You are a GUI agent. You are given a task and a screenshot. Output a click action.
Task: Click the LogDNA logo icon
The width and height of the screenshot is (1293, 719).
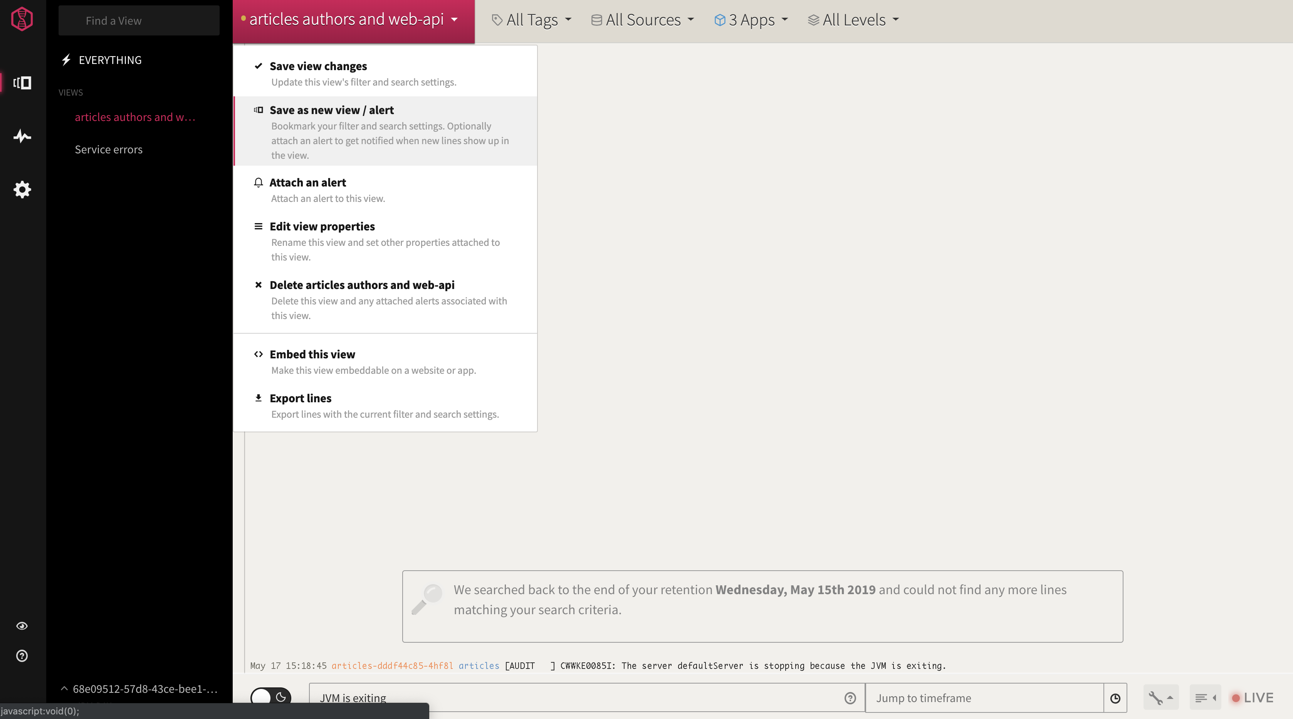click(x=22, y=19)
